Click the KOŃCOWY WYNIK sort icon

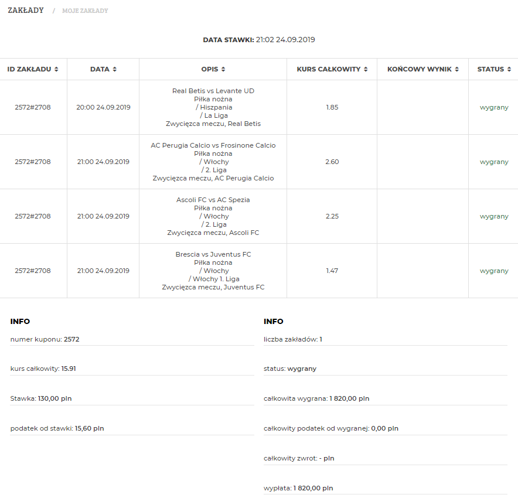pos(457,69)
